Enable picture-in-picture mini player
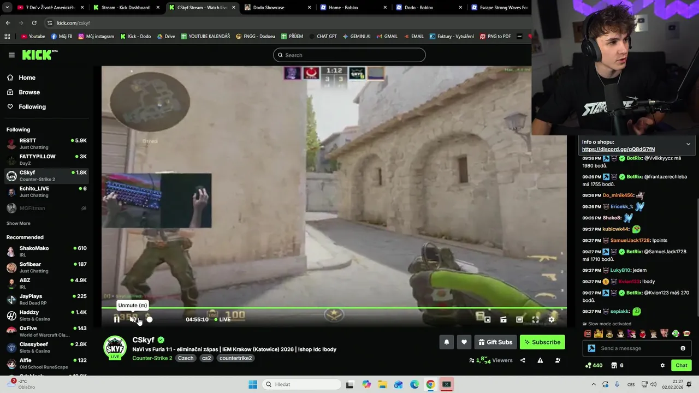The width and height of the screenshot is (699, 393). 487,319
